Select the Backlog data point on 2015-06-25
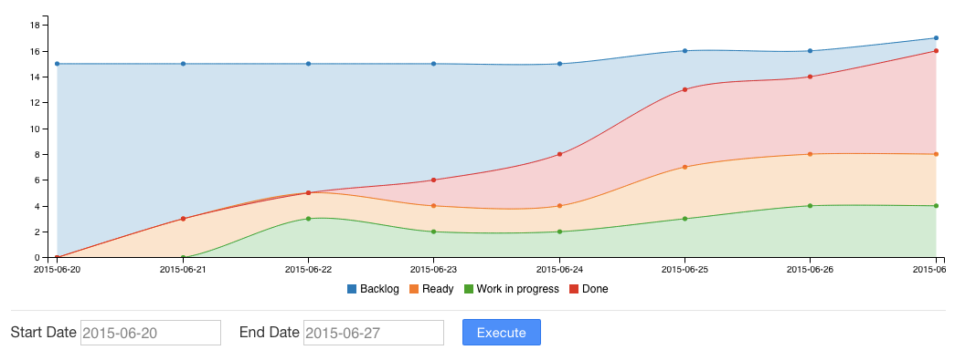 (684, 51)
